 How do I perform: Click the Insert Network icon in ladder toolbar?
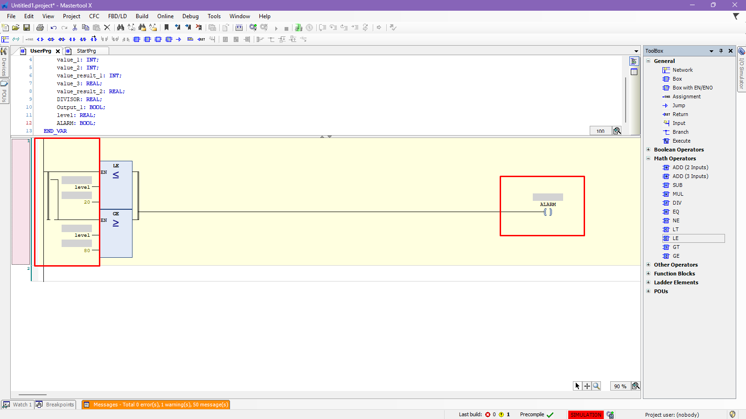(5, 39)
